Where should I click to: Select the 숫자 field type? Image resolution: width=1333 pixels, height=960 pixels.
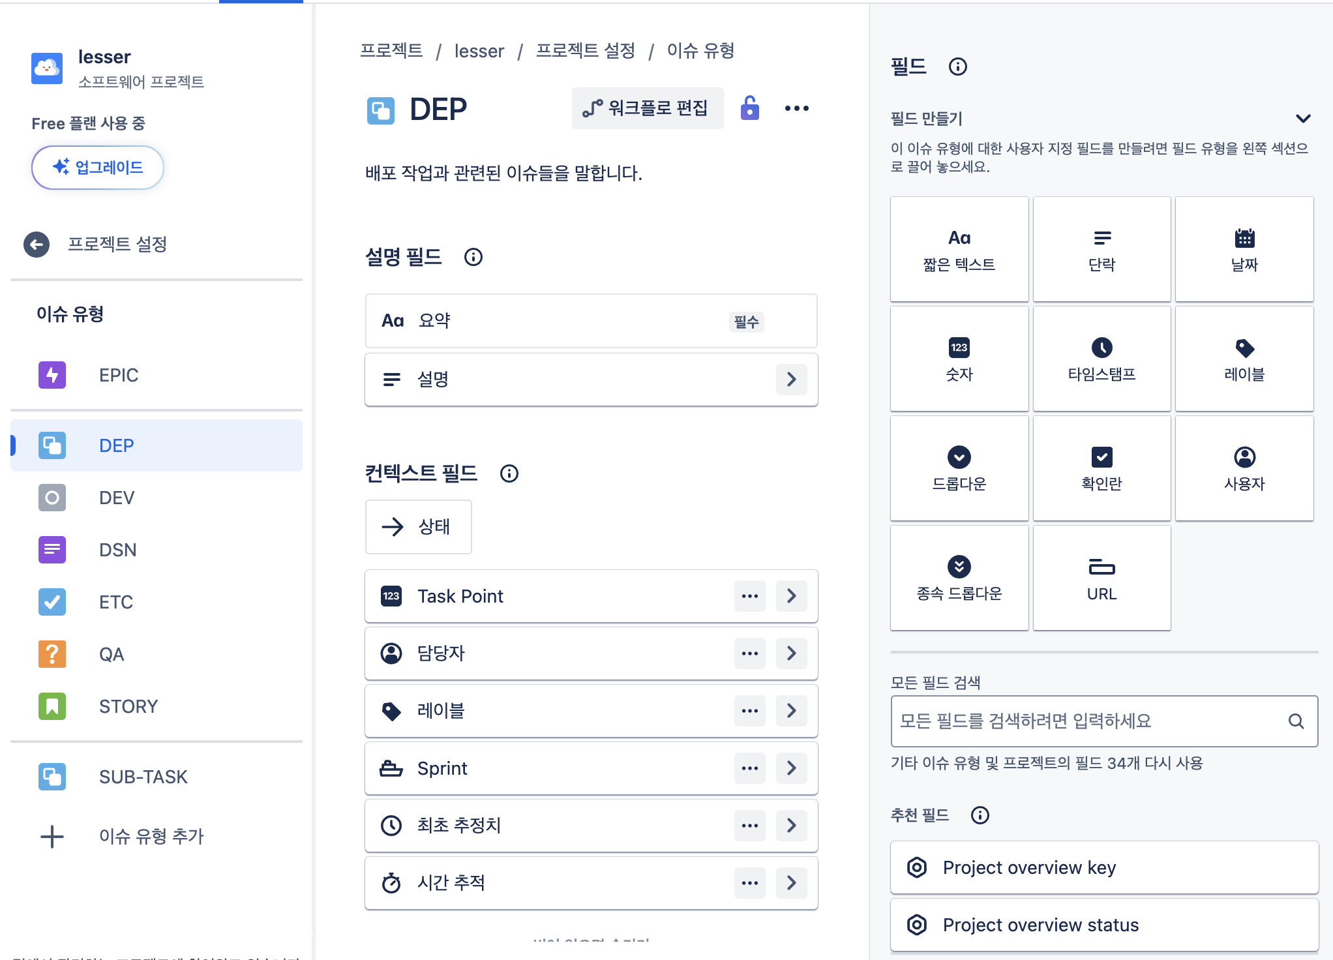tap(959, 359)
